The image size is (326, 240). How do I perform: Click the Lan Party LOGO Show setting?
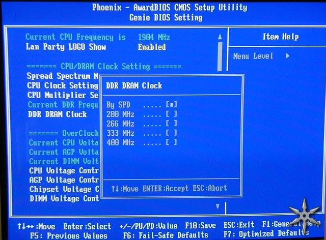coord(66,47)
